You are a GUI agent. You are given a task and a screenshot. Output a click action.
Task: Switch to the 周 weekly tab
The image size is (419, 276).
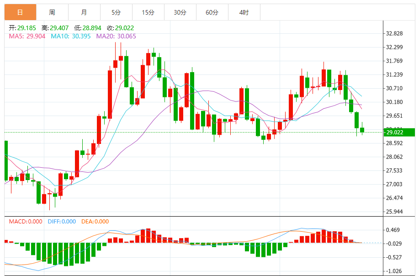[53, 12]
